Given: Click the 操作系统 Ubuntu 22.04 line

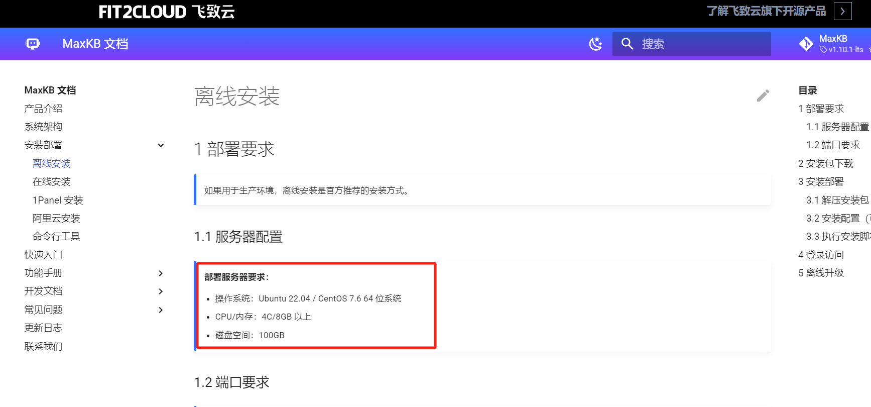Looking at the screenshot, I should point(308,298).
